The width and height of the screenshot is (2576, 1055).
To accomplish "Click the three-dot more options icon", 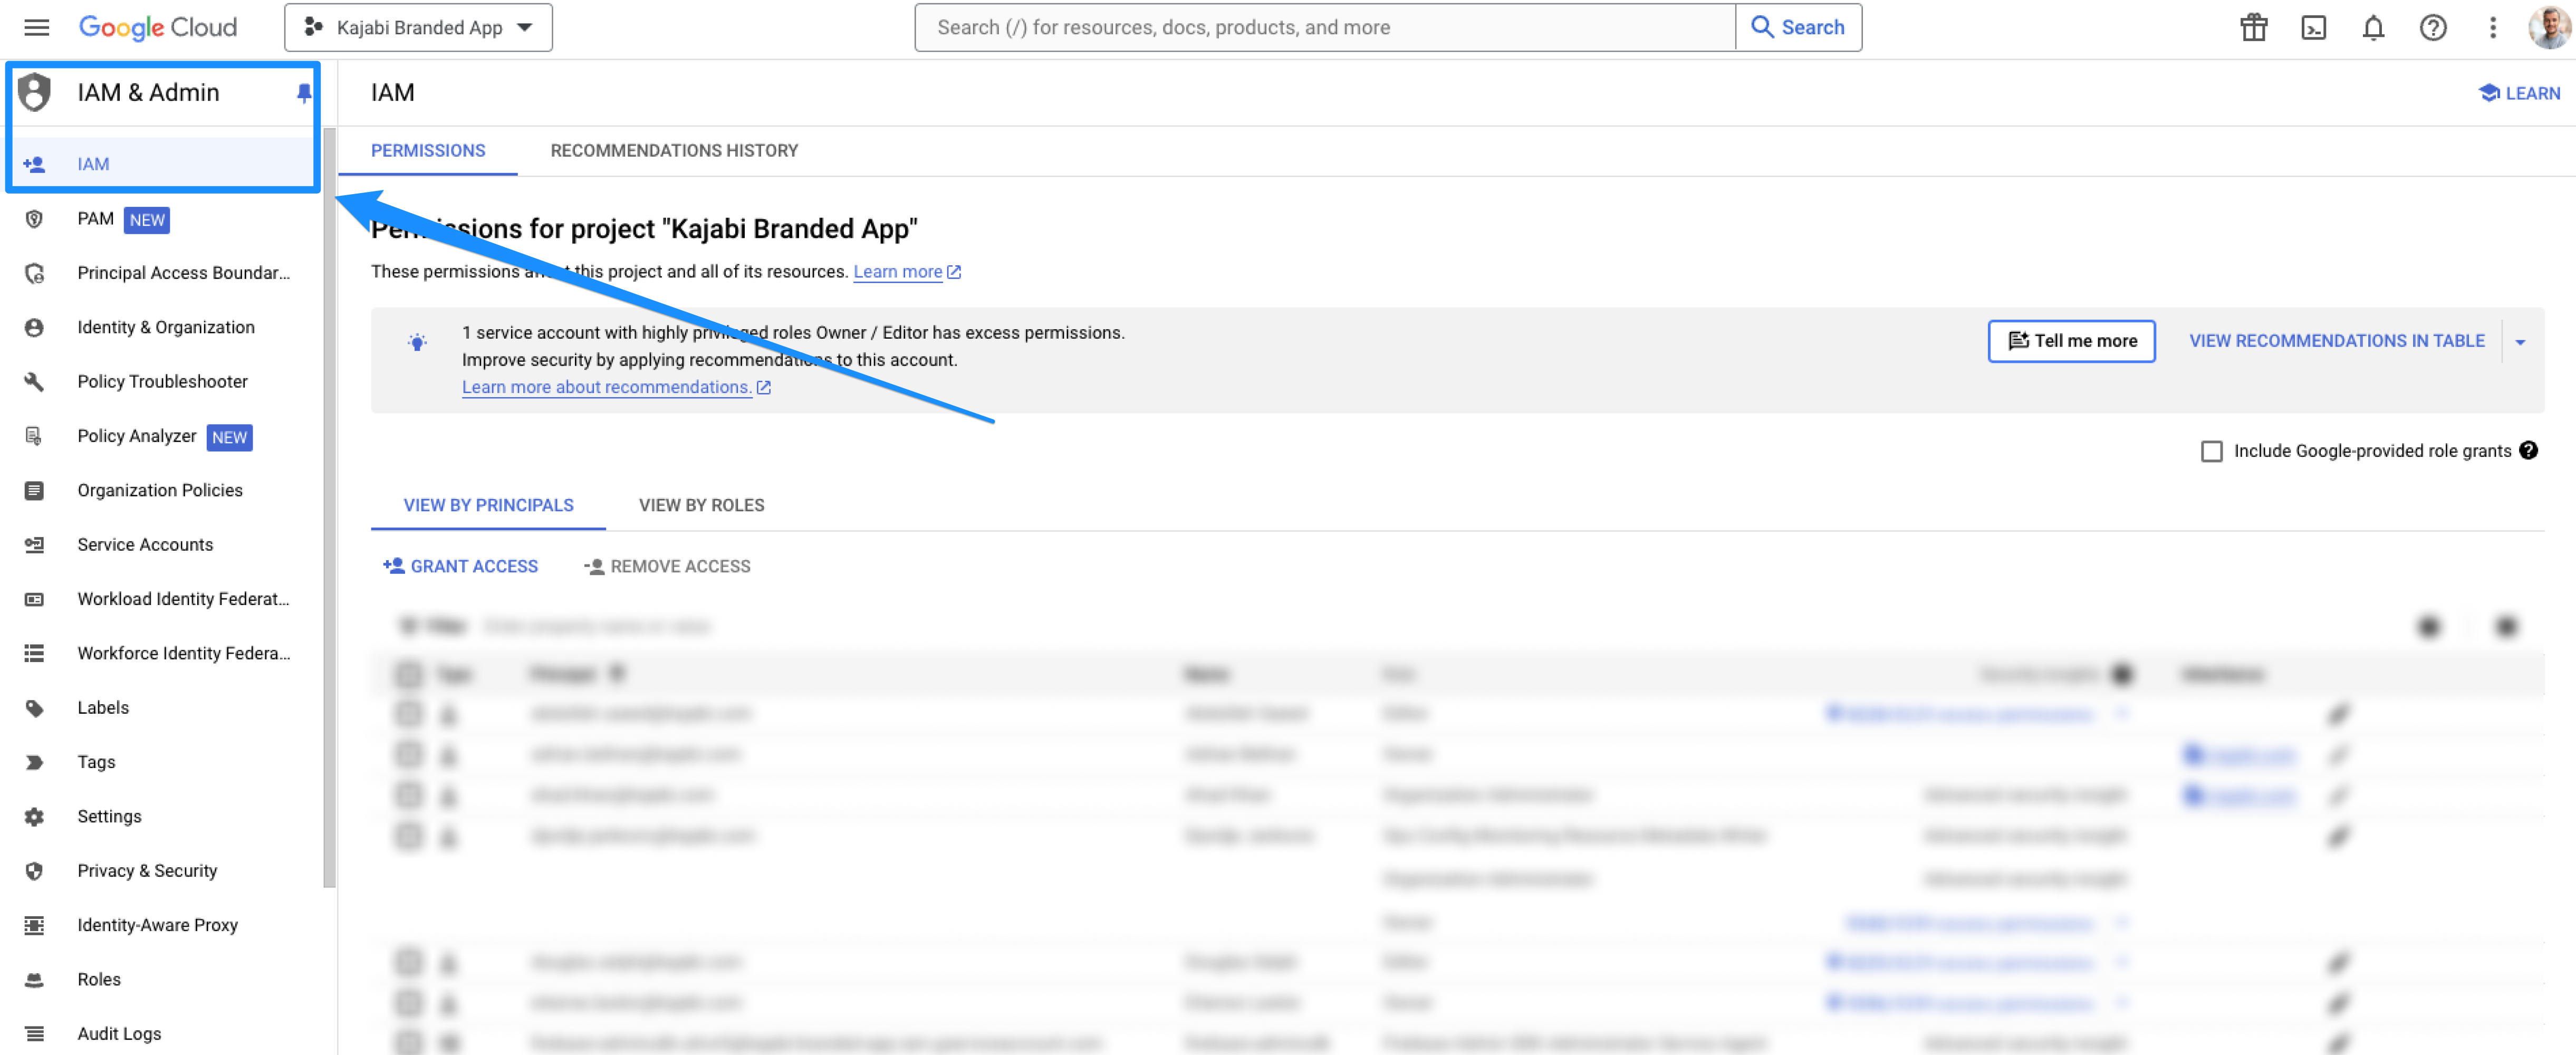I will pos(2492,27).
